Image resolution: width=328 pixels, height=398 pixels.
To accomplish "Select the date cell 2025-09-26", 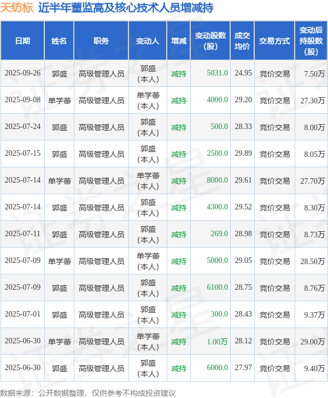I will 22,73.
